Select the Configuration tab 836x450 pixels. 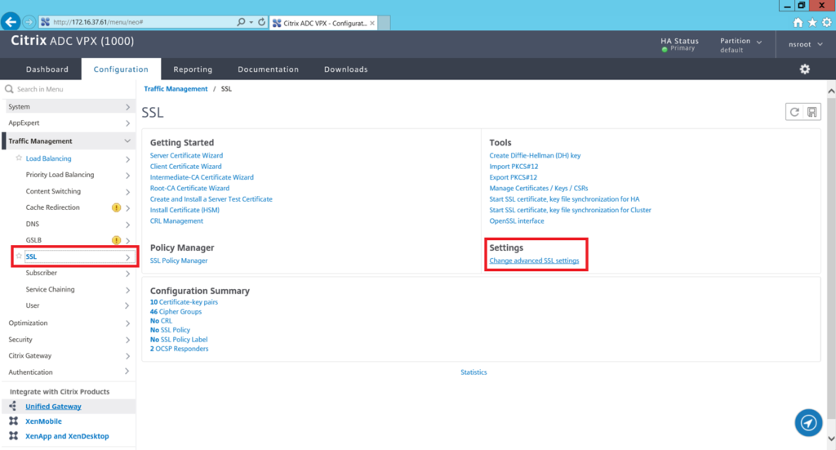point(121,69)
